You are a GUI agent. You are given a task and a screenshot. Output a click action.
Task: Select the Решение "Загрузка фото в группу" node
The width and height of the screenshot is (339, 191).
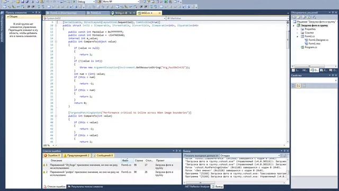tap(315, 22)
